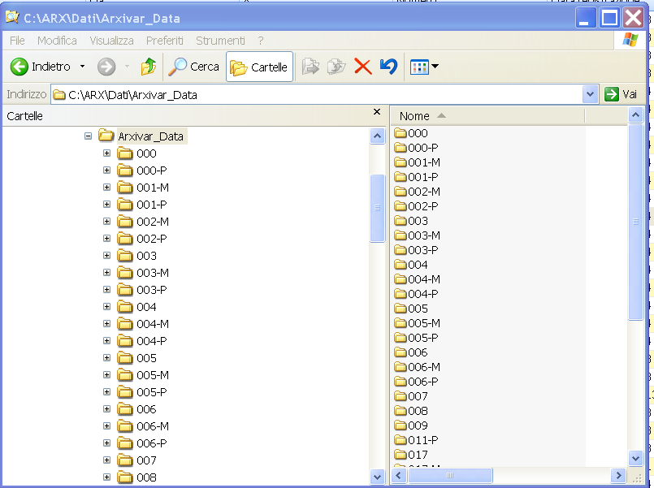Toggle the Cartelle folders pane
Image resolution: width=654 pixels, height=488 pixels.
pyautogui.click(x=259, y=67)
